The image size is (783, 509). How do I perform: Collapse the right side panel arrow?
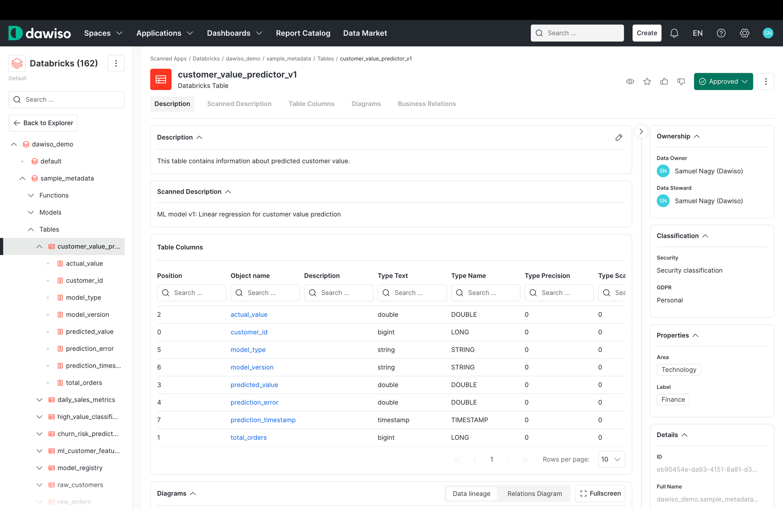(x=641, y=131)
